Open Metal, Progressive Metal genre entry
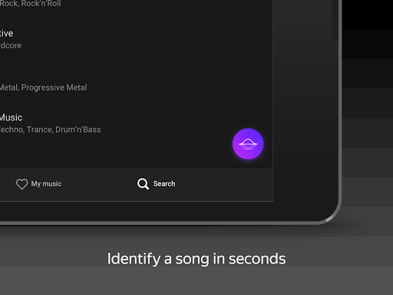 click(x=43, y=88)
